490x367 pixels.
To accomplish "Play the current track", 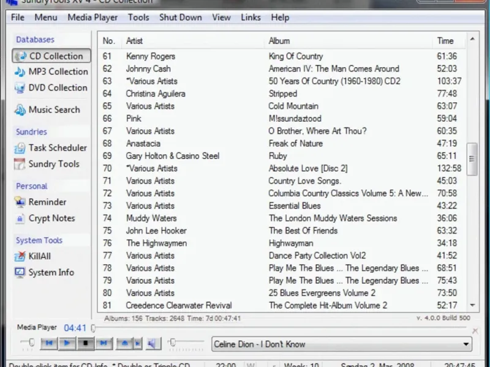I will point(67,343).
